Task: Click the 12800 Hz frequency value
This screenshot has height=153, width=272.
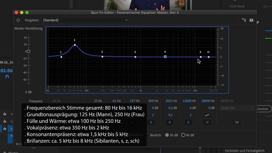Action: pyautogui.click(x=189, y=101)
